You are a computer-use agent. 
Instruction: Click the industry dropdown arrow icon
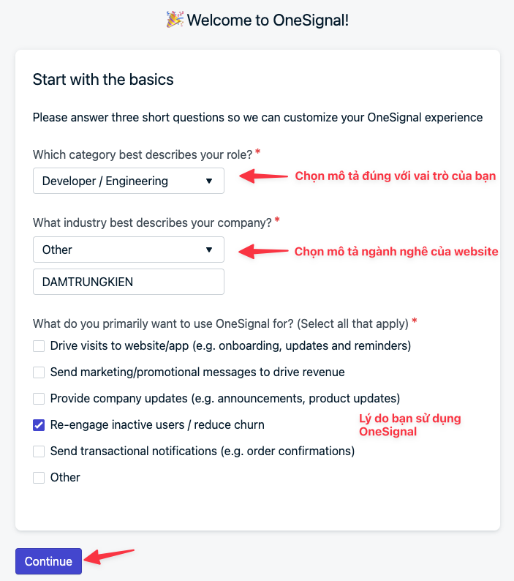209,250
